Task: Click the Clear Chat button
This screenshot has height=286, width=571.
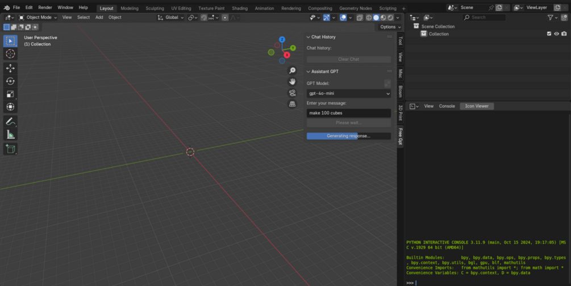Action: (x=348, y=59)
